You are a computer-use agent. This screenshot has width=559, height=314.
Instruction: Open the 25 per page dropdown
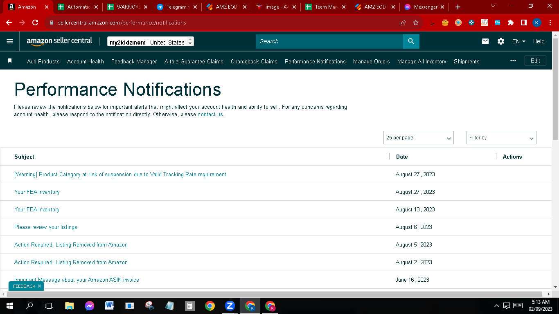click(x=419, y=138)
